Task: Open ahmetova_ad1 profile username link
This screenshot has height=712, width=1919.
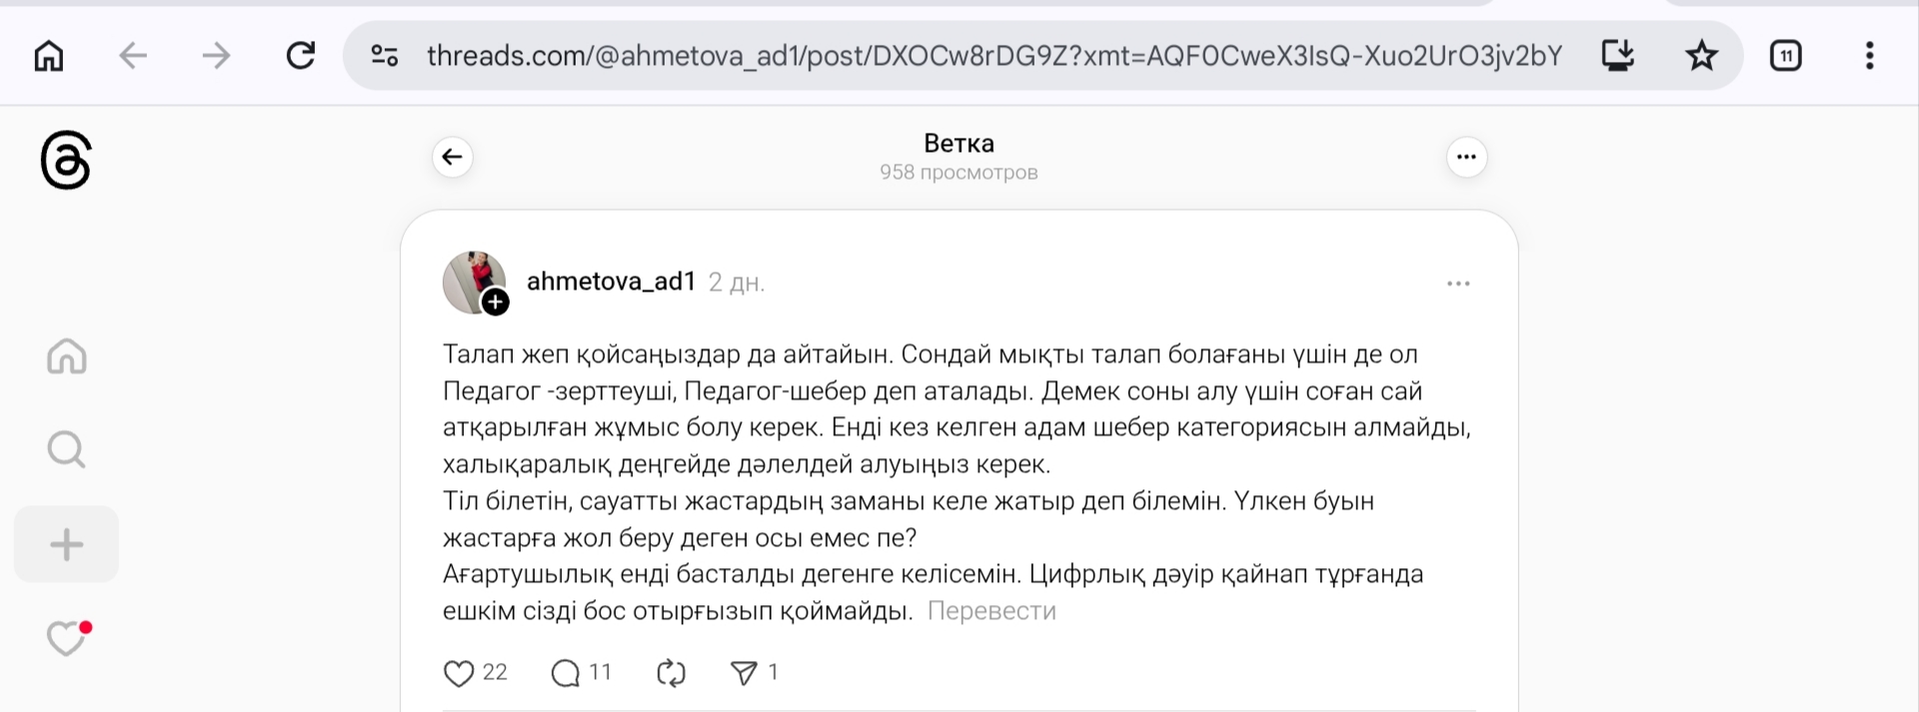Action: tap(611, 282)
